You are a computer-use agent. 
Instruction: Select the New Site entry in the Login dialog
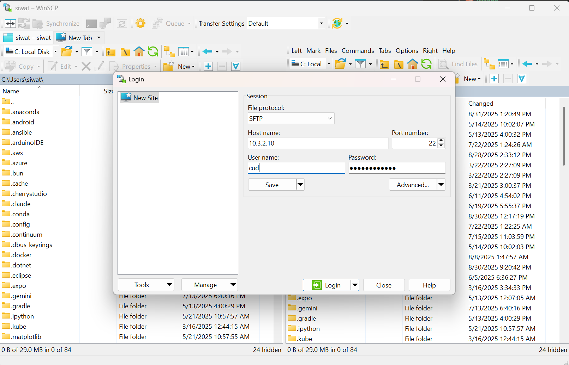pos(140,98)
